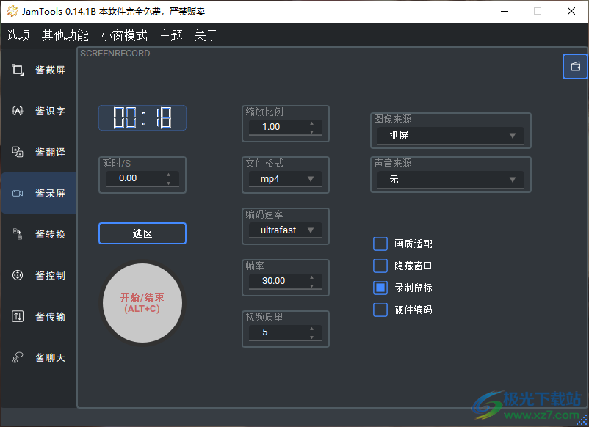
Task: Open the 图像来源 抓屏 dropdown
Action: click(x=451, y=135)
